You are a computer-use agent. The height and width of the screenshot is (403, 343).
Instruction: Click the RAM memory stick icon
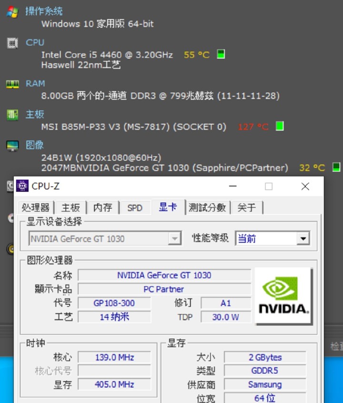point(12,84)
